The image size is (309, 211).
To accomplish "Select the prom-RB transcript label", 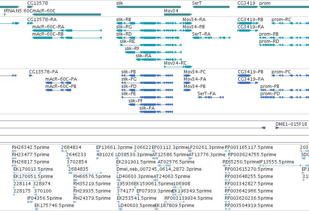I will pyautogui.click(x=269, y=34).
